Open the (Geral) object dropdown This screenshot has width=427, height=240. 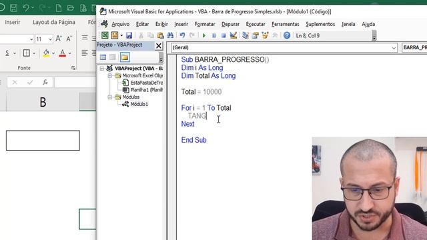(x=394, y=48)
